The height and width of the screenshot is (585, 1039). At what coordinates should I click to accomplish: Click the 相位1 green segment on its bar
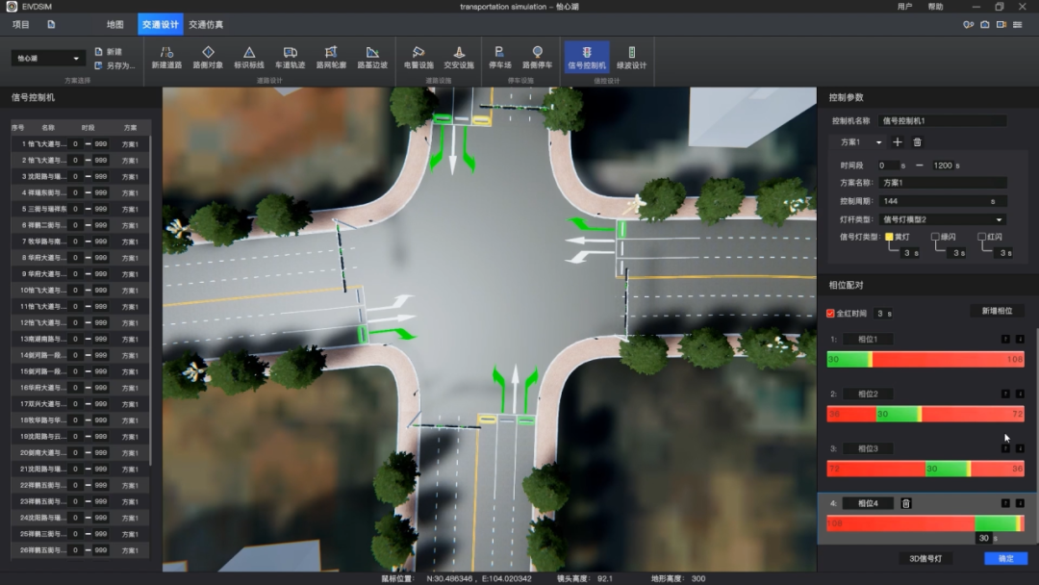point(848,359)
